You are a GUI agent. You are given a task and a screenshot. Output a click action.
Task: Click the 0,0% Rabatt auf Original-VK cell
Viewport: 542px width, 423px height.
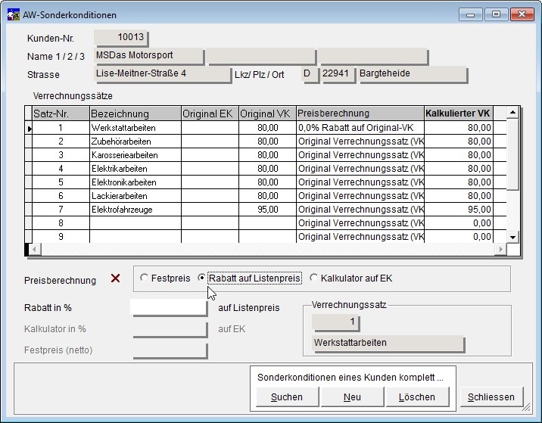point(360,128)
